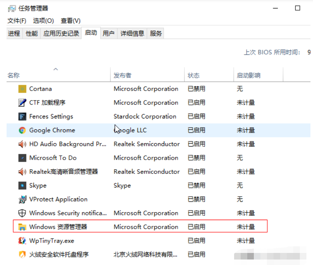The width and height of the screenshot is (313, 265).
Task: Open the 查看(V) menu
Action: [x=70, y=21]
